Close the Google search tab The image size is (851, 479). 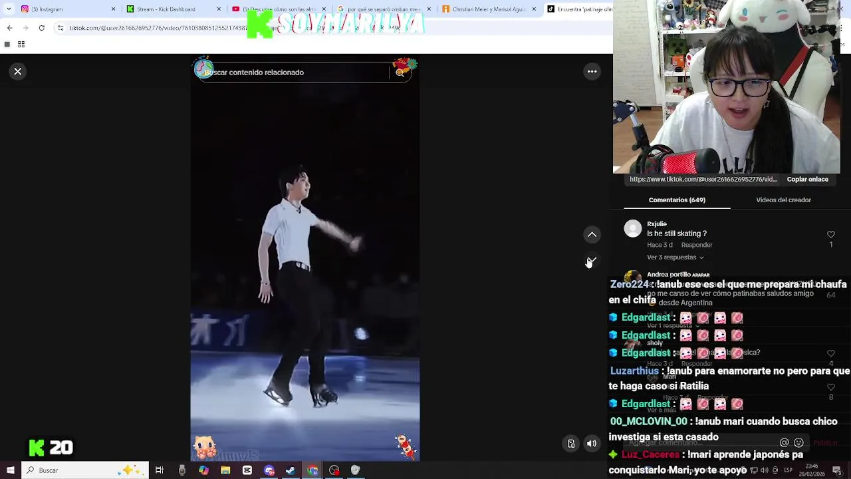pos(429,9)
